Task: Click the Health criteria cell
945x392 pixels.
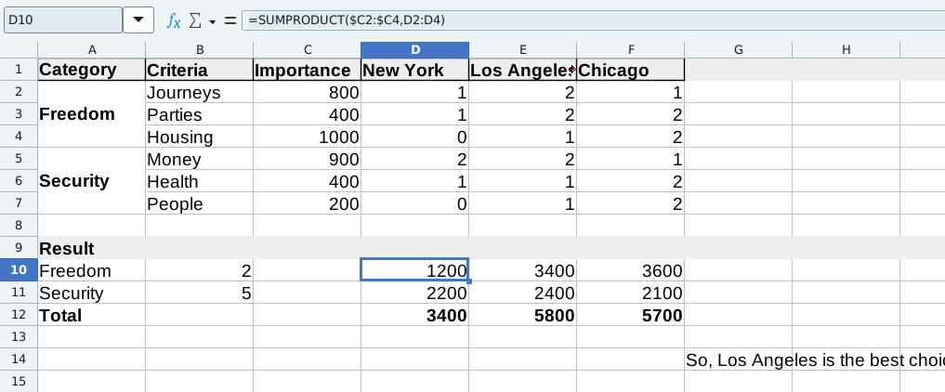Action: coord(200,181)
